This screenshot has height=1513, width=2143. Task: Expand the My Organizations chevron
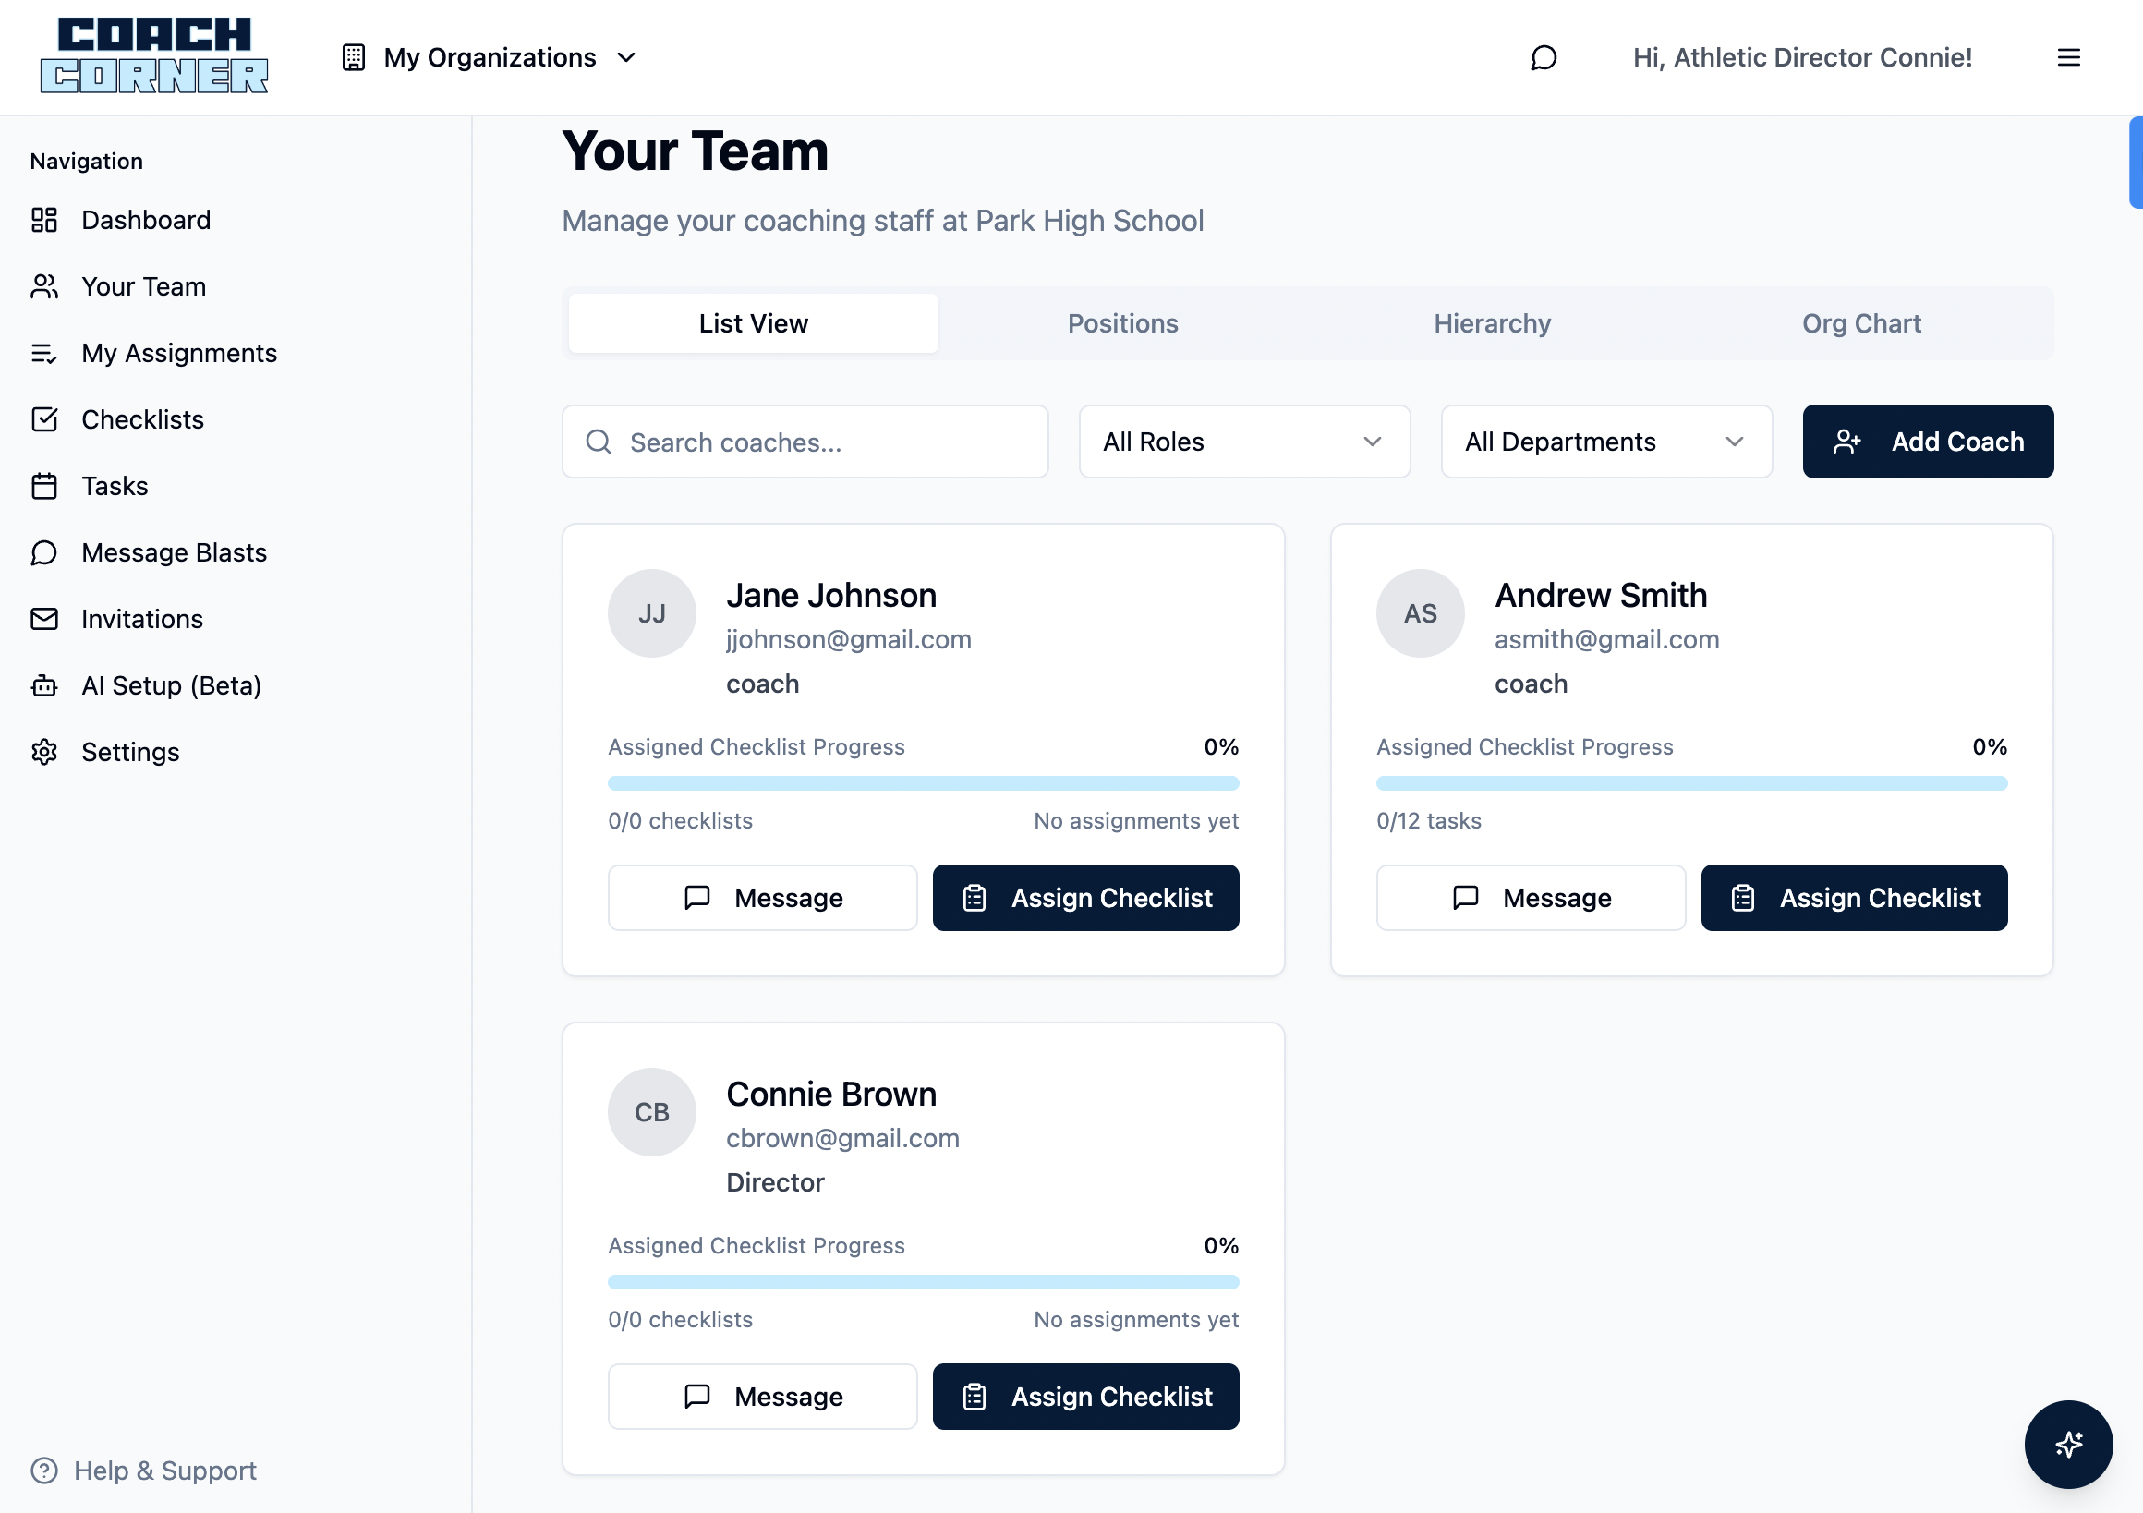coord(626,57)
